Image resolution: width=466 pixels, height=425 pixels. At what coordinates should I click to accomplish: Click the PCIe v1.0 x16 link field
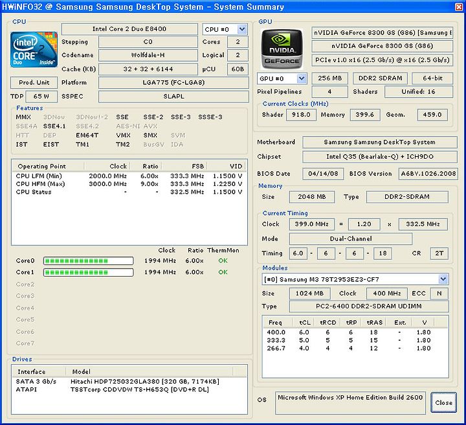[x=383, y=60]
